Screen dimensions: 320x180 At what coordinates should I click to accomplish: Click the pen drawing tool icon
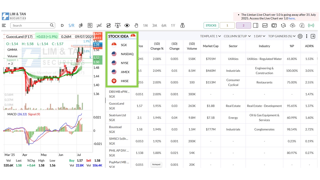[118, 25]
